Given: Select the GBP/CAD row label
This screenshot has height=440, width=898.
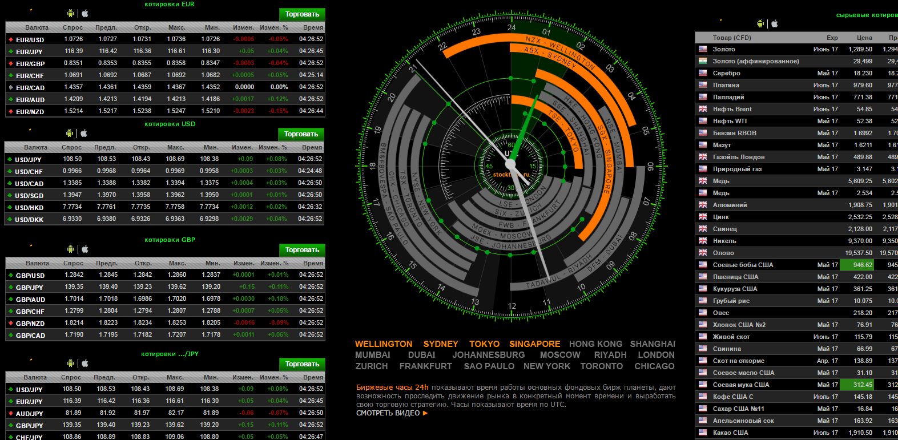Looking at the screenshot, I should click(x=30, y=336).
